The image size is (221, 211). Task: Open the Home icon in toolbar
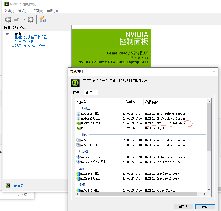(43, 19)
